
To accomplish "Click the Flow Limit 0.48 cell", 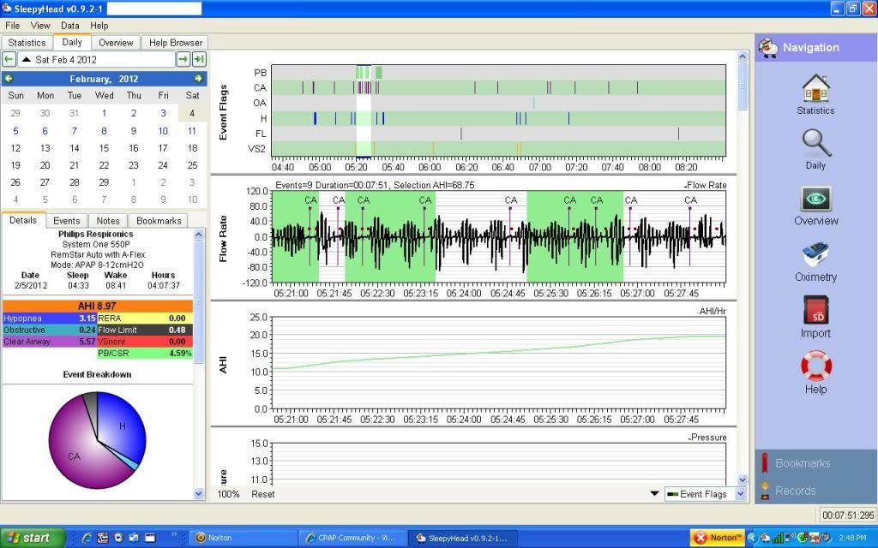I will tap(145, 330).
